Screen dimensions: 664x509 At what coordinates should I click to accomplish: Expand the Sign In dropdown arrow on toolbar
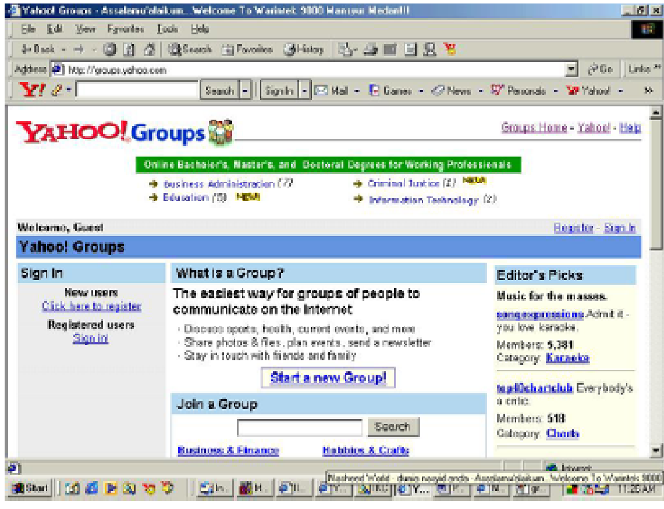pyautogui.click(x=304, y=90)
